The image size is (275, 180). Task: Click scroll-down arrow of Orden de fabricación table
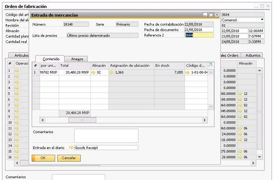click(260, 157)
